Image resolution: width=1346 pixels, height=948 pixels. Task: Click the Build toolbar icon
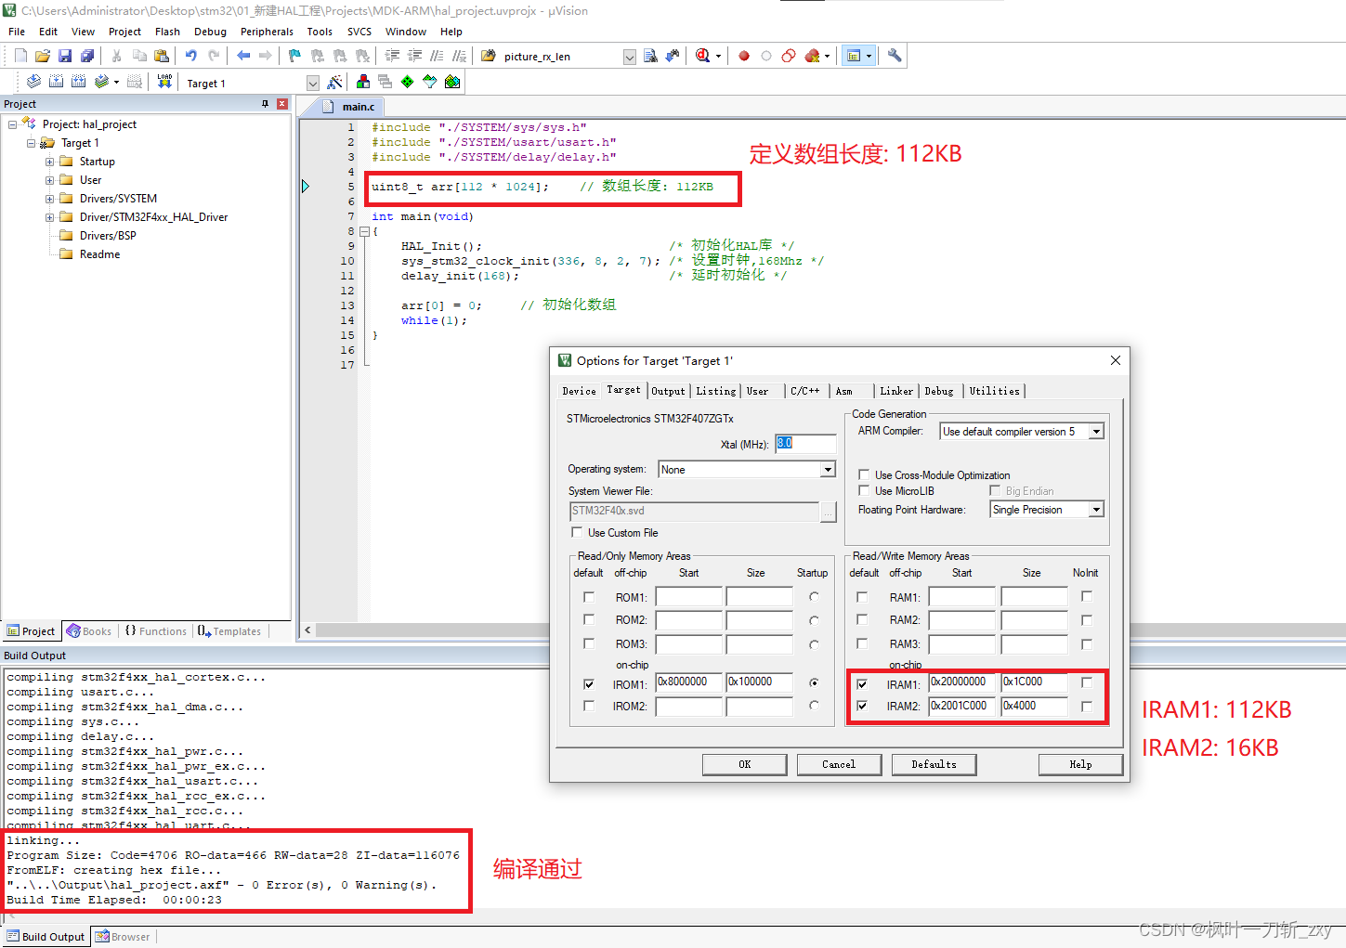pos(56,81)
